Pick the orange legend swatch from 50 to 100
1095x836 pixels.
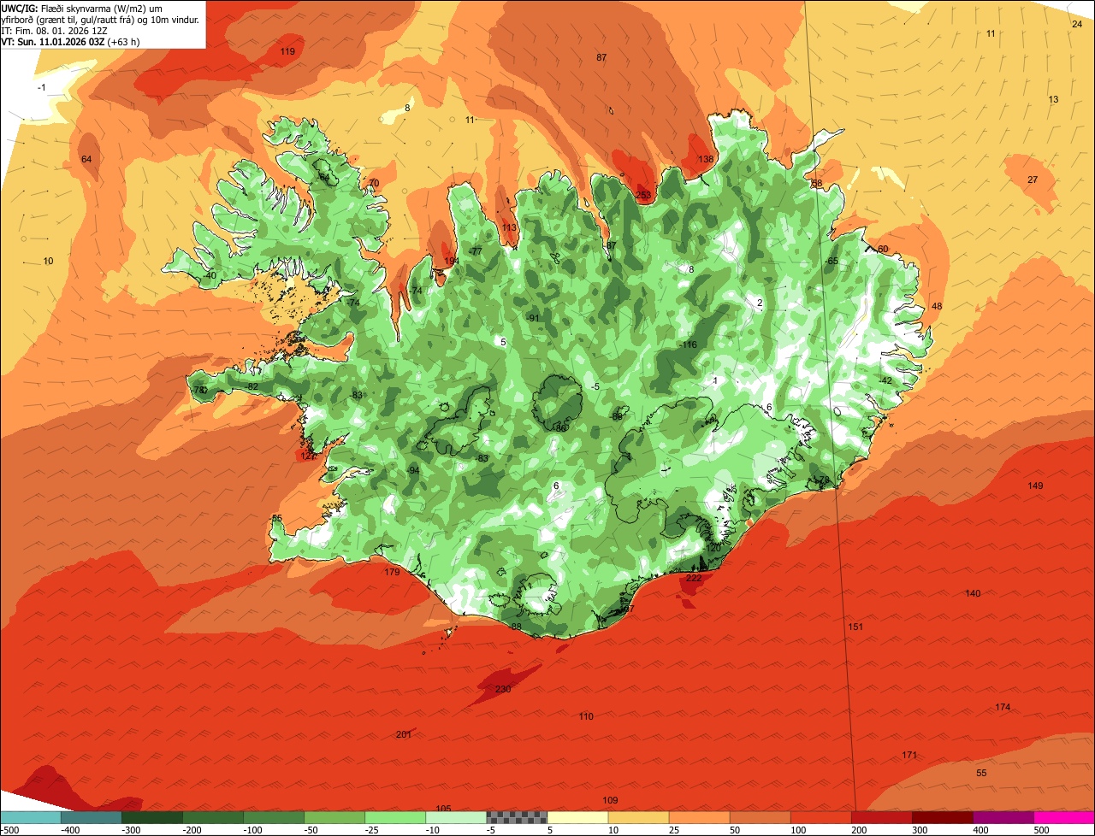760,817
